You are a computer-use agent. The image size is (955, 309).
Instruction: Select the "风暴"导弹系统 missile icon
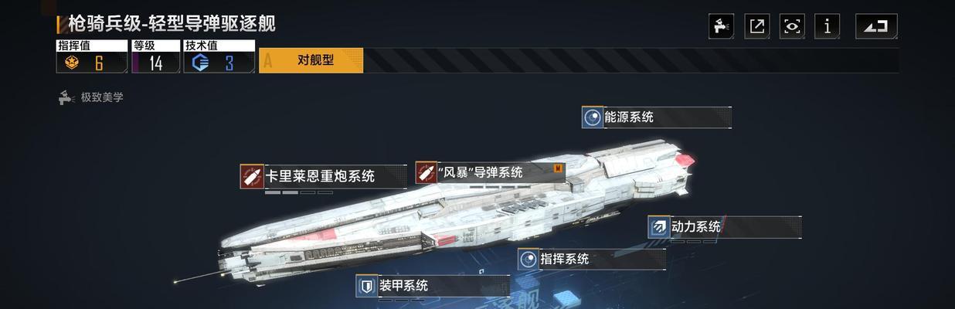[426, 172]
